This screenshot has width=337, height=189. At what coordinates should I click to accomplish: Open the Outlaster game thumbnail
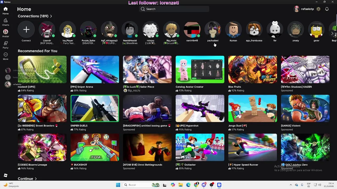click(200, 147)
